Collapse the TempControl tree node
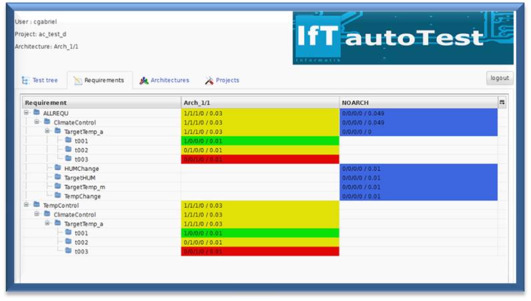 click(x=27, y=205)
